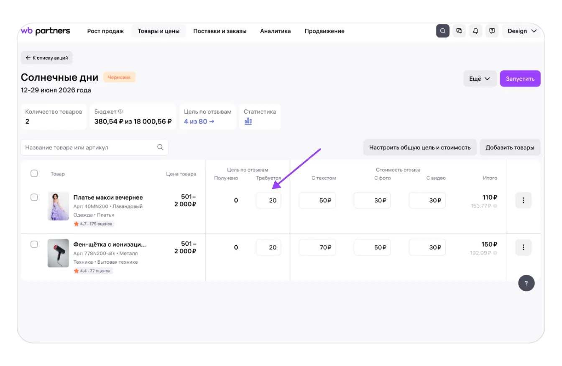The image size is (562, 366).
Task: Click the wb partners logo
Action: pos(45,31)
